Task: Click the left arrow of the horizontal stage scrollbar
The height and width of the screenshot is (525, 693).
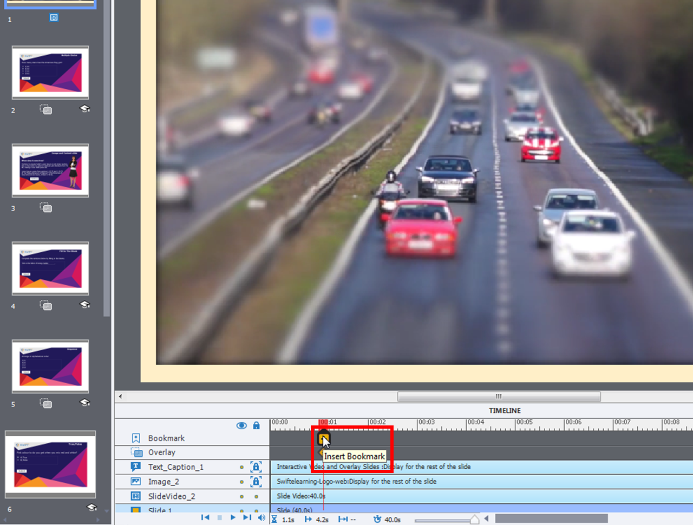Action: 120,396
